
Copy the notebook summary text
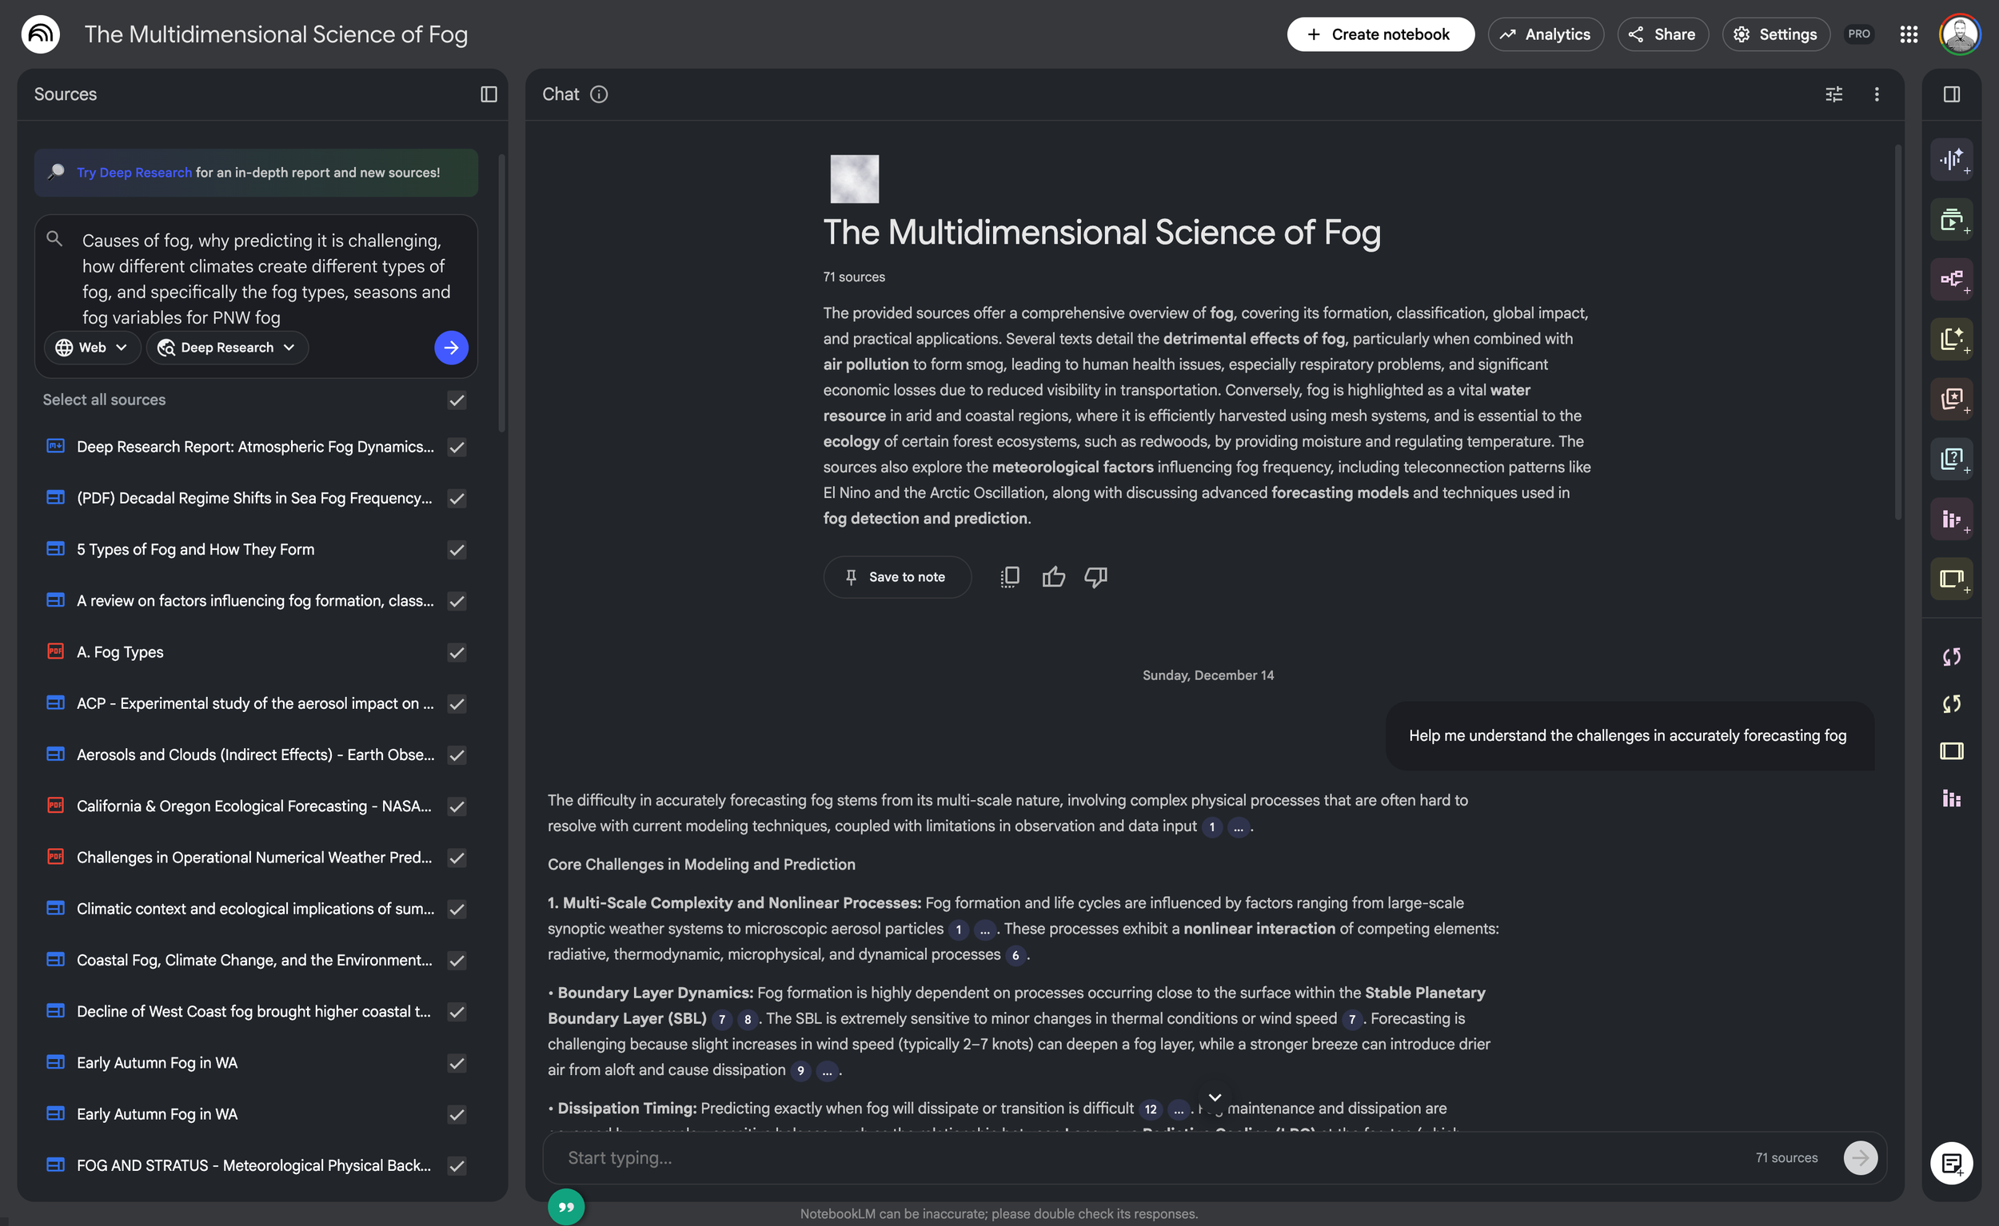pyautogui.click(x=1010, y=577)
